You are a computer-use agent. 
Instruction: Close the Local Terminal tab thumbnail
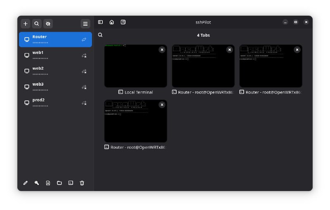click(162, 50)
